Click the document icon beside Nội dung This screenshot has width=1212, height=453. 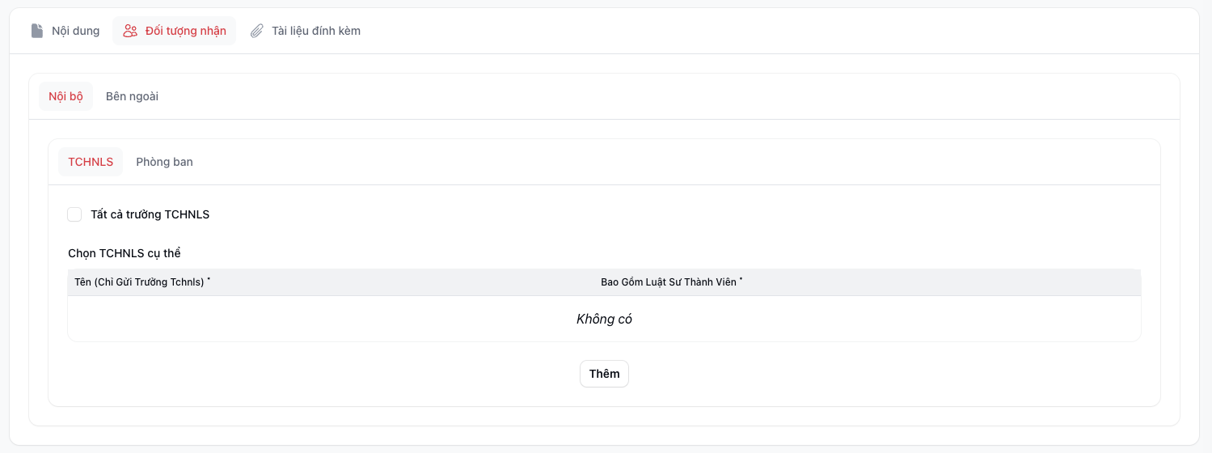(x=37, y=31)
